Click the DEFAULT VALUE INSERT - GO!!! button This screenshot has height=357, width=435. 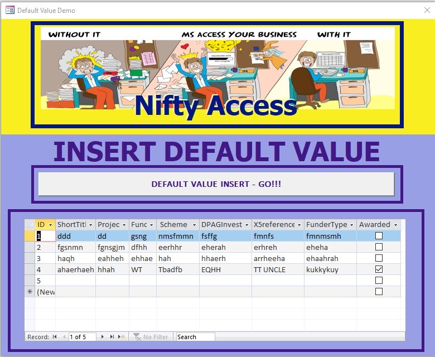216,184
